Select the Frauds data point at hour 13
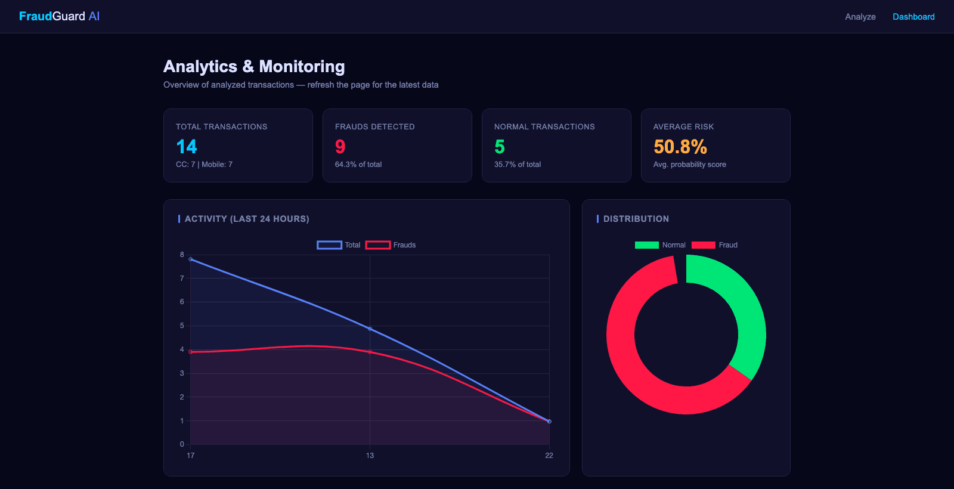This screenshot has width=954, height=489. point(370,352)
